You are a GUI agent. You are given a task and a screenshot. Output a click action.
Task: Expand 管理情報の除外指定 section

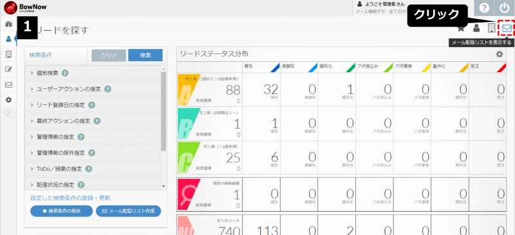pos(93,153)
